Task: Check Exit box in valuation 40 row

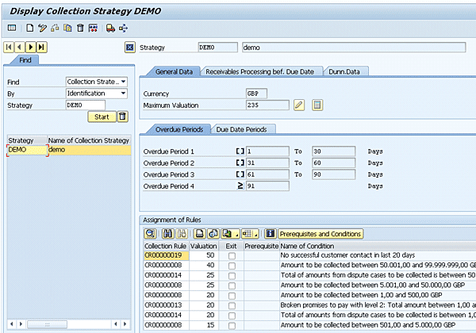Action: [x=231, y=266]
